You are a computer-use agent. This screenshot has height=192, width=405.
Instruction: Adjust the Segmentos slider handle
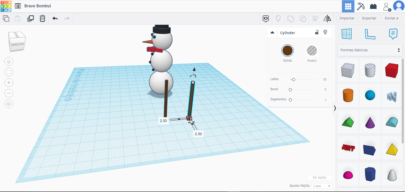pos(290,100)
